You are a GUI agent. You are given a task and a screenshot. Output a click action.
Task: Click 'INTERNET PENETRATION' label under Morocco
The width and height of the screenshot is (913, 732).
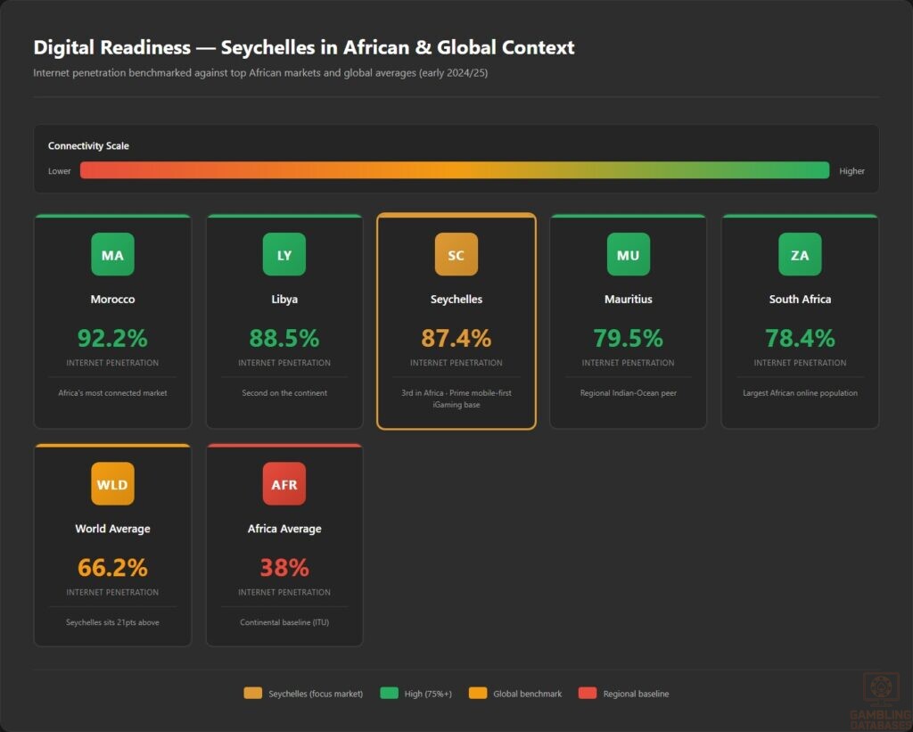[x=112, y=363]
